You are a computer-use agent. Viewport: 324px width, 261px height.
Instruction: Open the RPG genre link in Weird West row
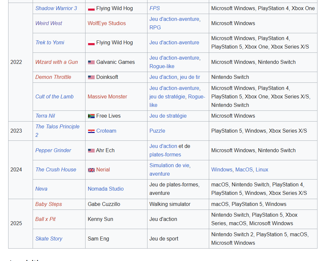[155, 27]
